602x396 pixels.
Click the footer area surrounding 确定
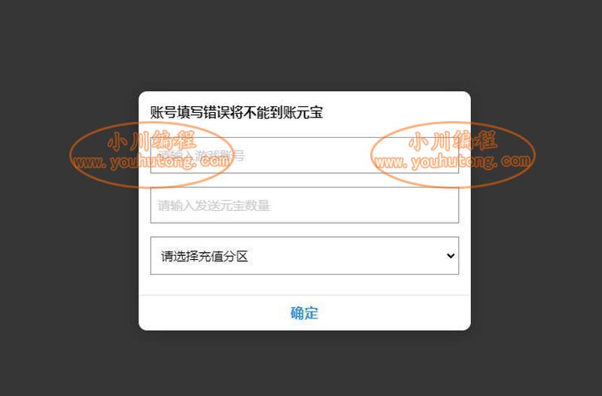click(x=305, y=312)
